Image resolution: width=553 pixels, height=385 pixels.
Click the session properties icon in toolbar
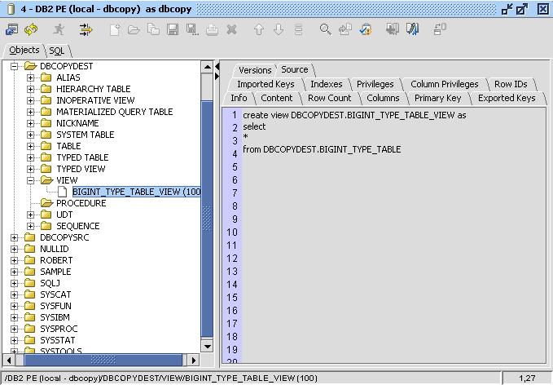click(11, 29)
